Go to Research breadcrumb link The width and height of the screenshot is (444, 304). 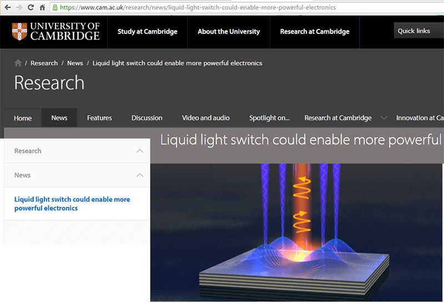[44, 63]
